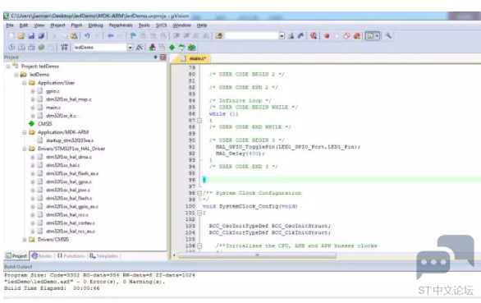Expand the Drivers/CMSIS folder
Viewport: 481px width, 303px height.
click(25, 240)
